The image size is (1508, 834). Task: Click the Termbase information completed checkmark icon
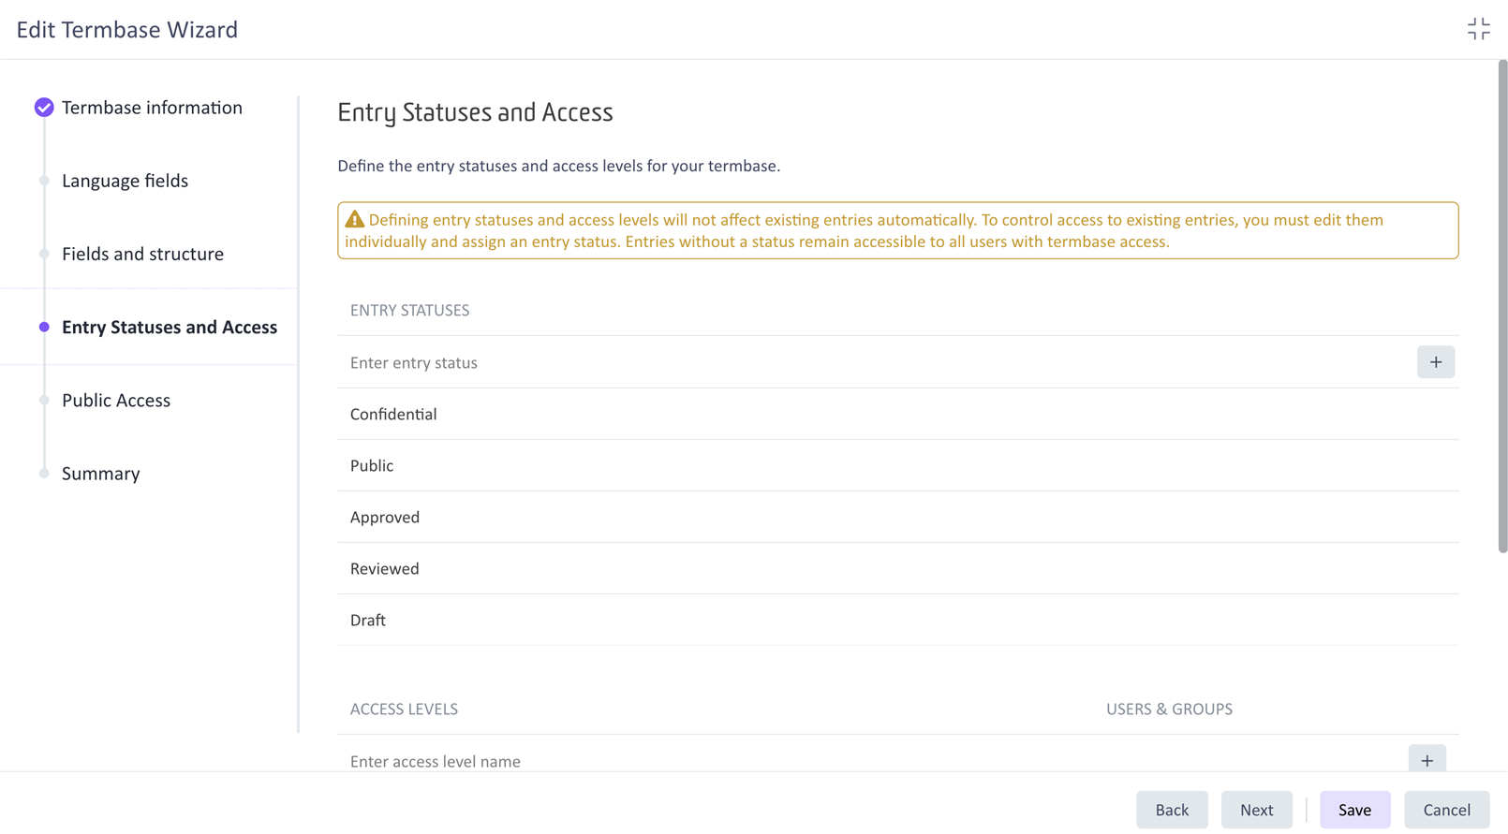(44, 108)
